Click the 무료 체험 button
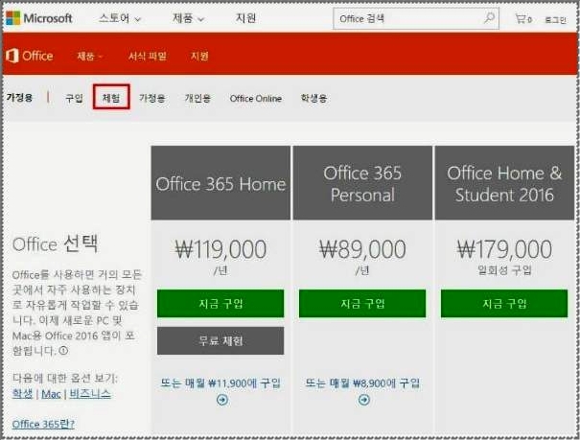The height and width of the screenshot is (440, 580). [x=220, y=340]
